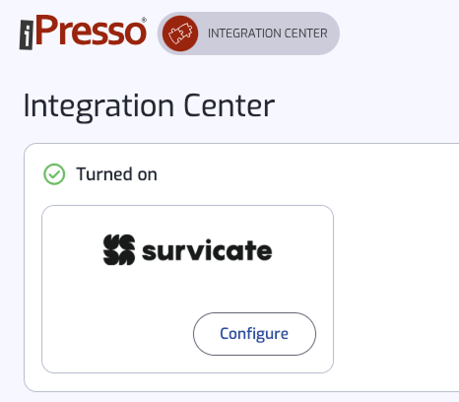Select the green checkmark status icon
Viewport: 459px width, 402px height.
[54, 174]
